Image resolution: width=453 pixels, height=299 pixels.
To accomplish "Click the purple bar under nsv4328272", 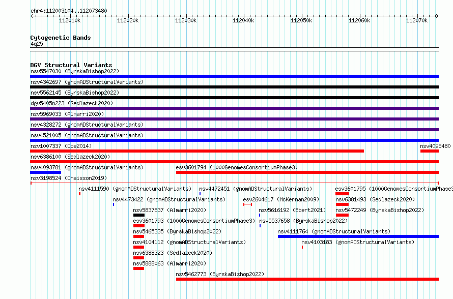I will (x=234, y=130).
